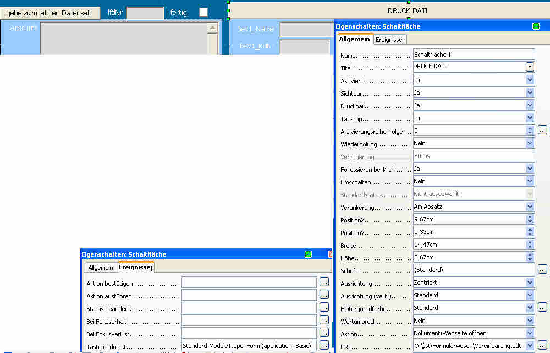Browse for file using URL ellipsis button

point(542,346)
